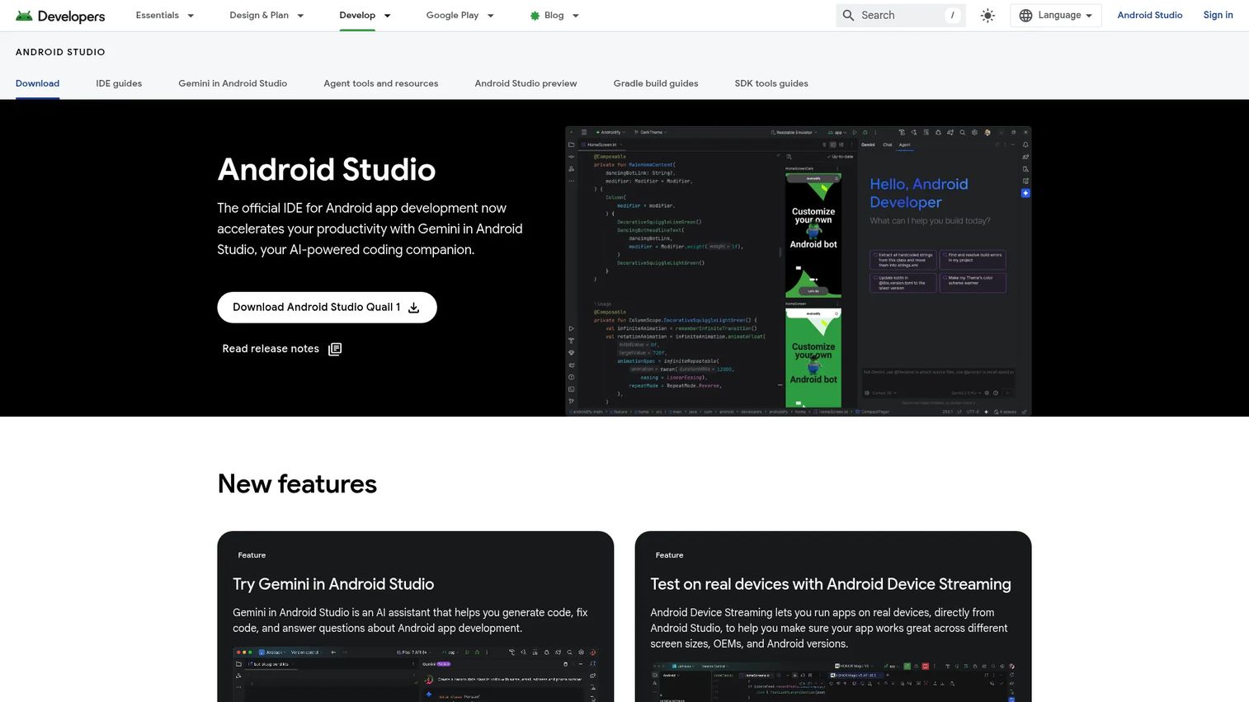The height and width of the screenshot is (702, 1249).
Task: Click Download Android Studio Quail 1 button
Action: [x=327, y=307]
